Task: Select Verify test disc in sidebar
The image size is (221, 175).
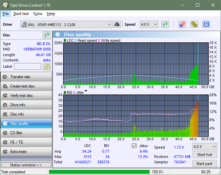Action: pyautogui.click(x=26, y=96)
